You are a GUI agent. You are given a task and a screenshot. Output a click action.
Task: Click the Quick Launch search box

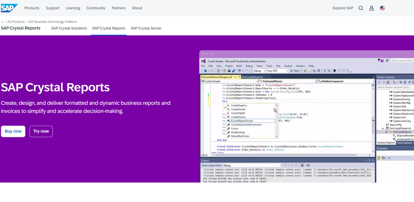click(402, 61)
